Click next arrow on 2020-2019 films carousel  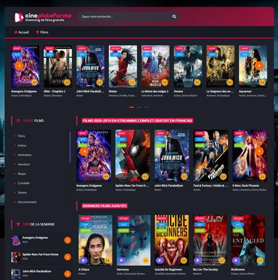[259, 151]
